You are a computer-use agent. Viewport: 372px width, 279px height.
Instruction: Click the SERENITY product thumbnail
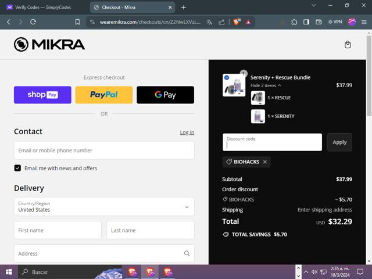click(x=258, y=116)
